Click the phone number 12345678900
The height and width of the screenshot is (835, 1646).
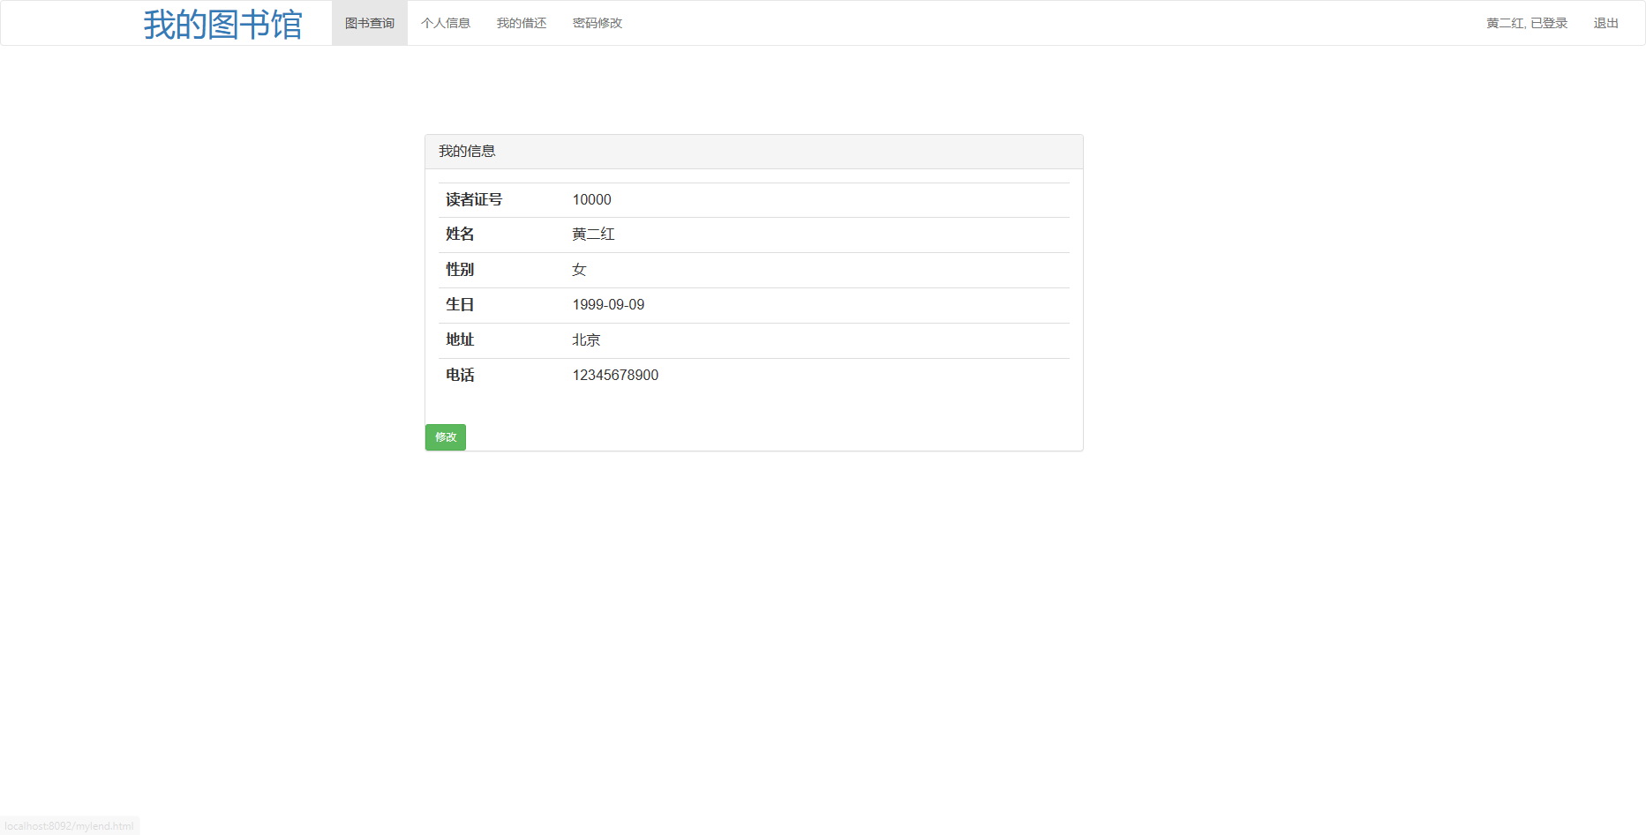point(615,375)
